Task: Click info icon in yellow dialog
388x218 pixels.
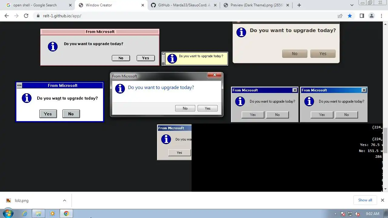Action: pos(172,59)
